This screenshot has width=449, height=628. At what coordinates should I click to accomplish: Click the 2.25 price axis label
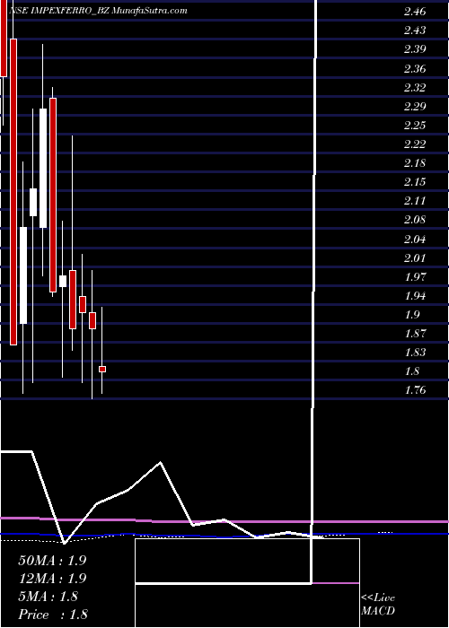[415, 125]
